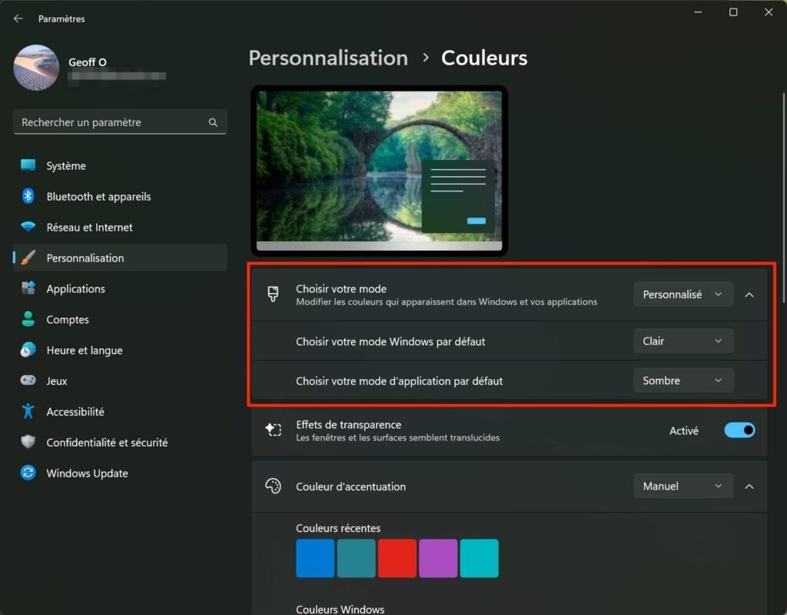Pick the teal-blue recent color swatch
The width and height of the screenshot is (787, 615).
tap(357, 558)
